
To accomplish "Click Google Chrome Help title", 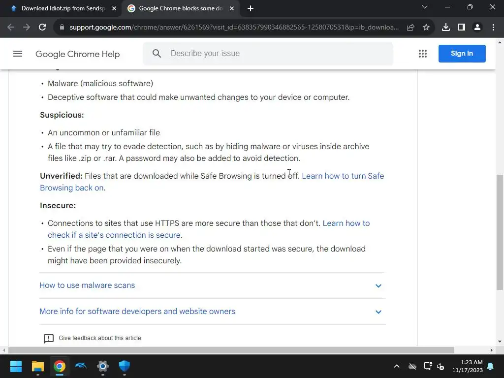I will point(77,54).
